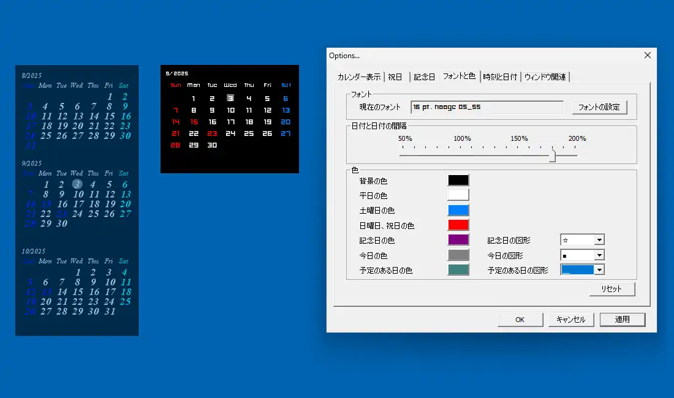Screen dimensions: 674x398
Task: Confirm with the OK button
Action: (520, 320)
